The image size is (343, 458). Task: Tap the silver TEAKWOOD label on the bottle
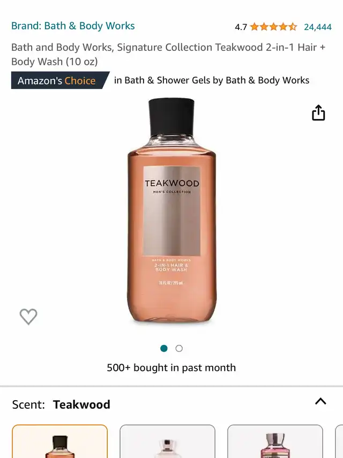pos(171,211)
